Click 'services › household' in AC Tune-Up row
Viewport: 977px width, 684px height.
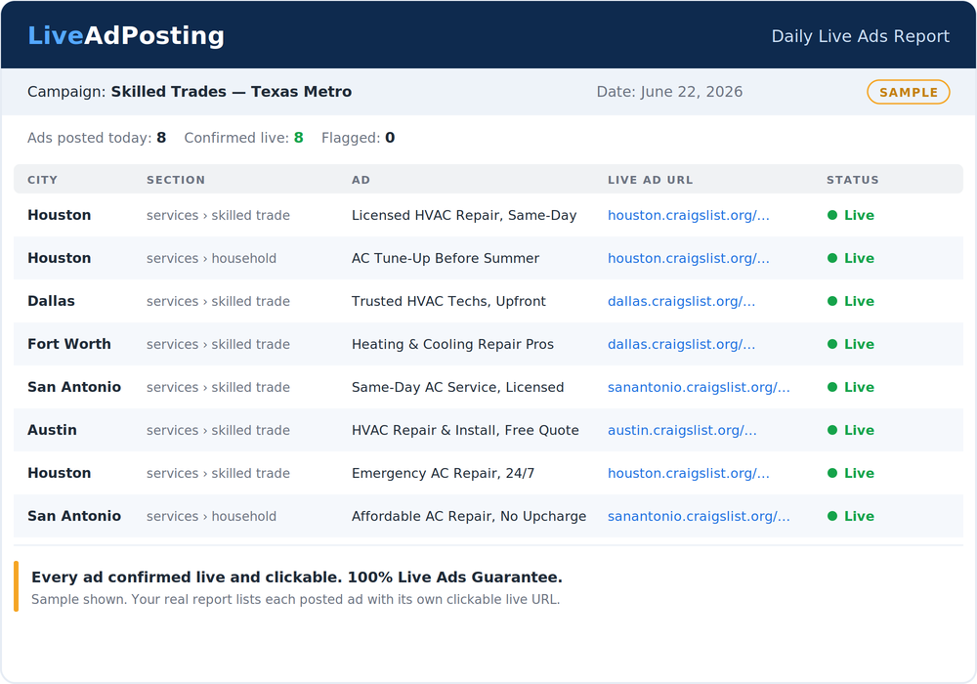(x=211, y=258)
